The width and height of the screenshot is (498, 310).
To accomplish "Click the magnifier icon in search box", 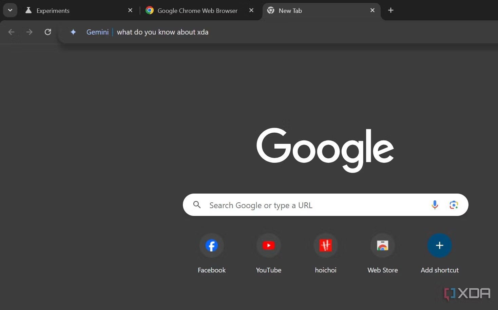I will (x=197, y=205).
